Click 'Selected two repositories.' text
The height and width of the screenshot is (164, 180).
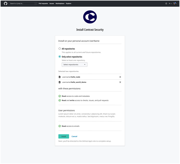69,71
